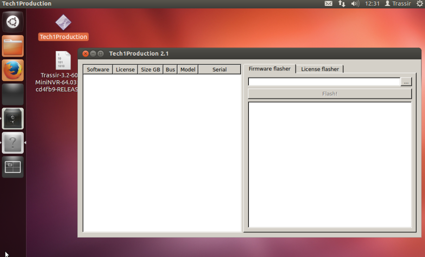Click the dark blank launcher icon
Image resolution: width=425 pixels, height=257 pixels.
pos(13,95)
